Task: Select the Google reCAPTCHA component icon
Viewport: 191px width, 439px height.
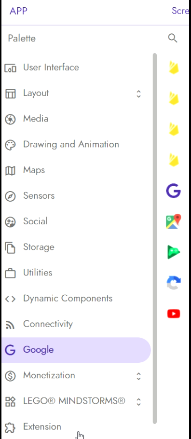Action: [x=174, y=283]
